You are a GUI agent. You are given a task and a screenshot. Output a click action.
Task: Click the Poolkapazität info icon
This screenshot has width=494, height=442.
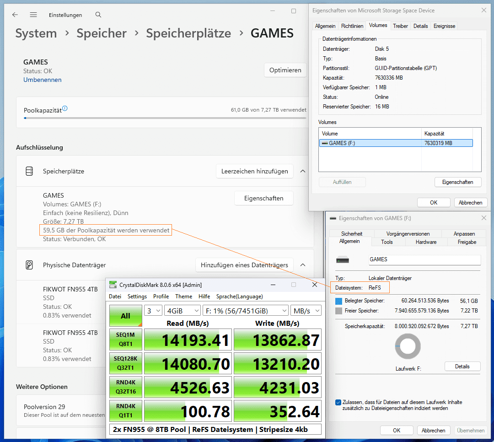[x=64, y=108]
